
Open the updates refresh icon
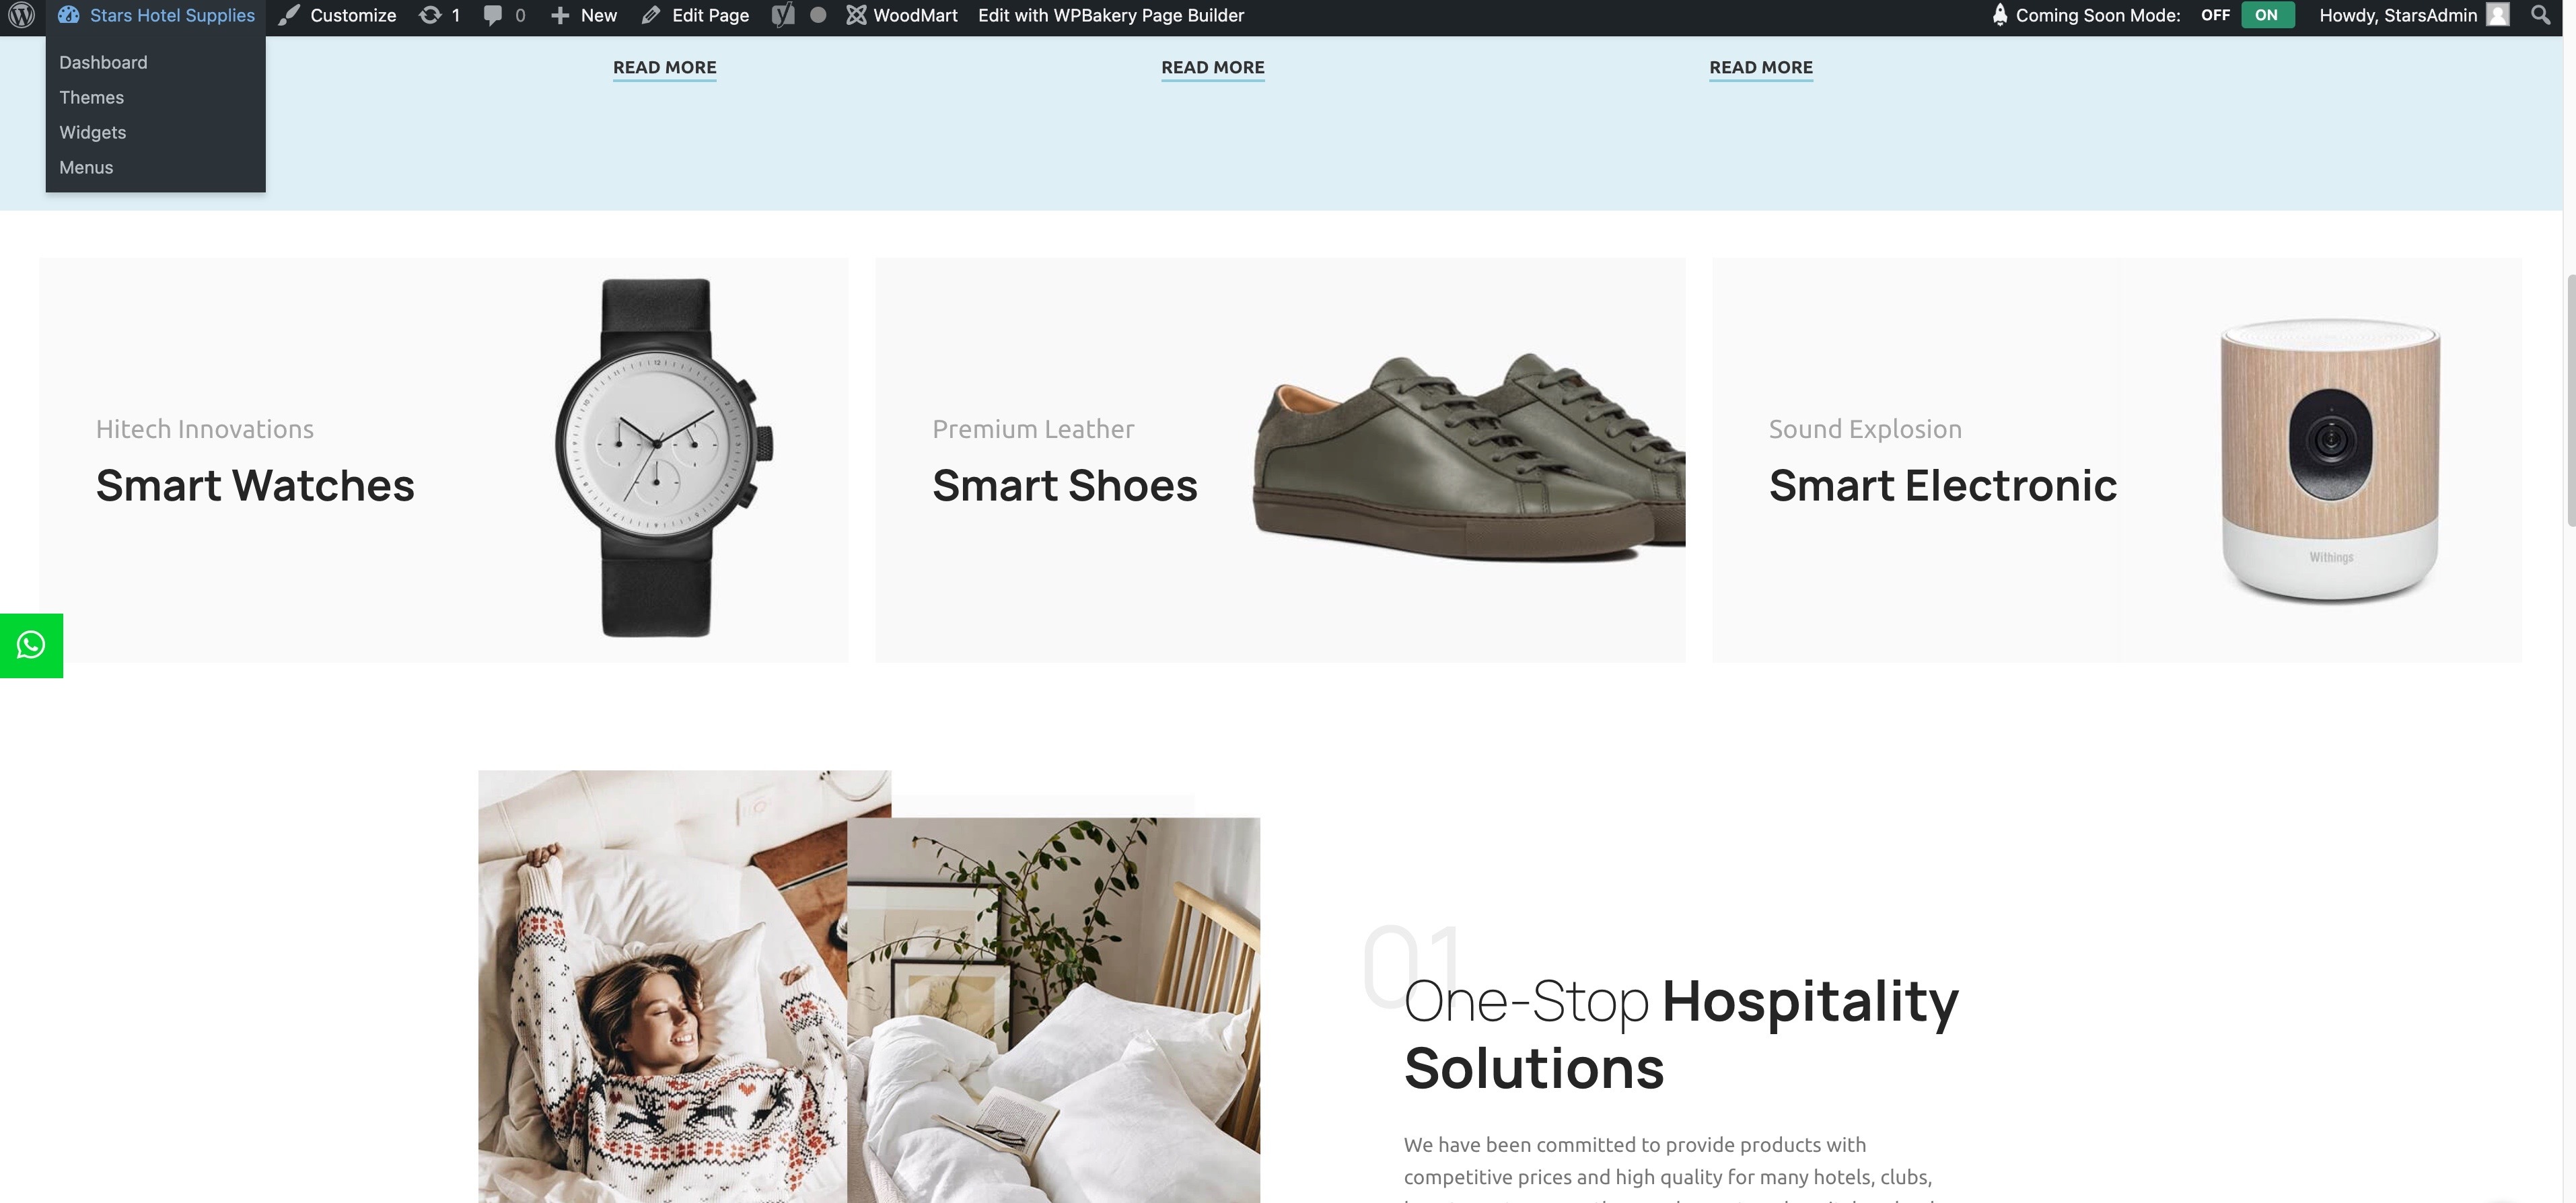pos(430,15)
